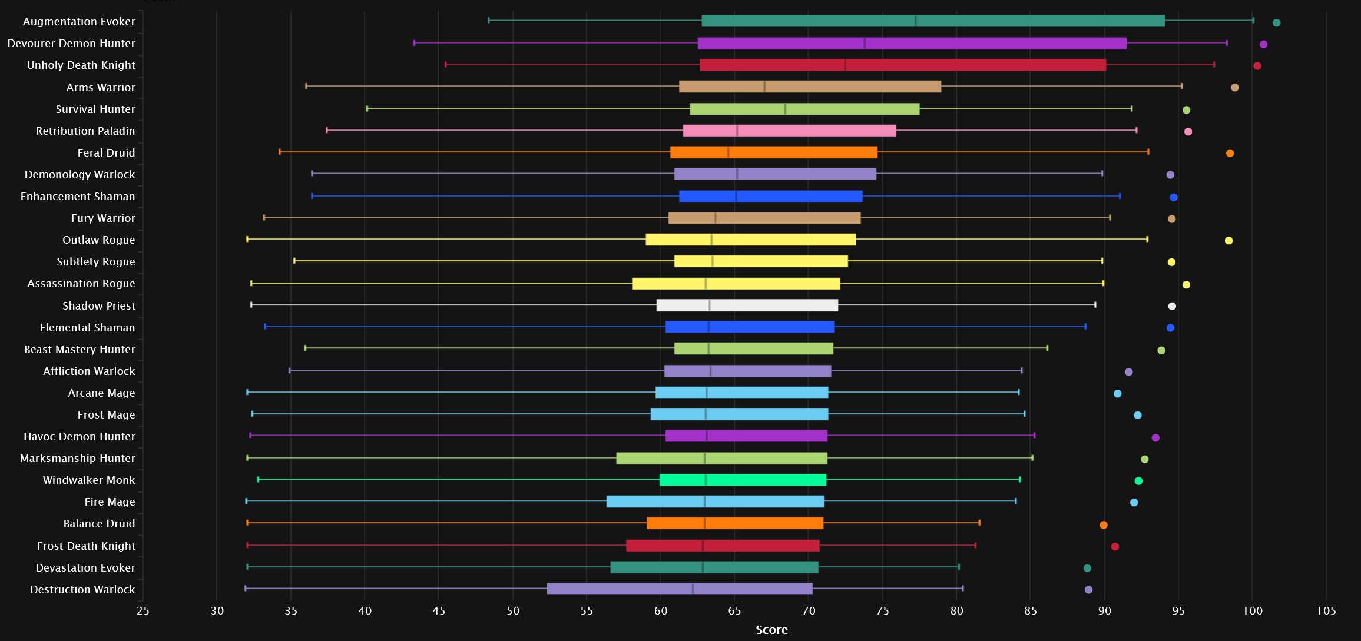Click the Outlaw Rogue outlier dot

tap(1228, 241)
